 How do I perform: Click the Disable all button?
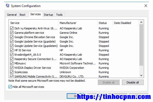pos(133,82)
